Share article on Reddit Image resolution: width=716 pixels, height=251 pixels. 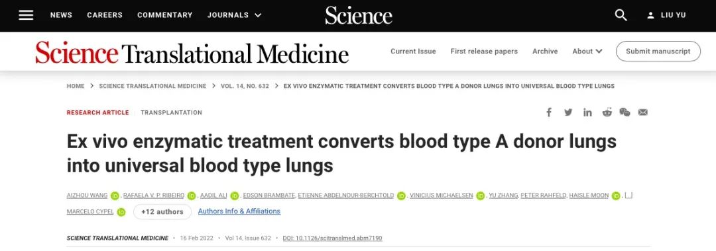tap(607, 112)
